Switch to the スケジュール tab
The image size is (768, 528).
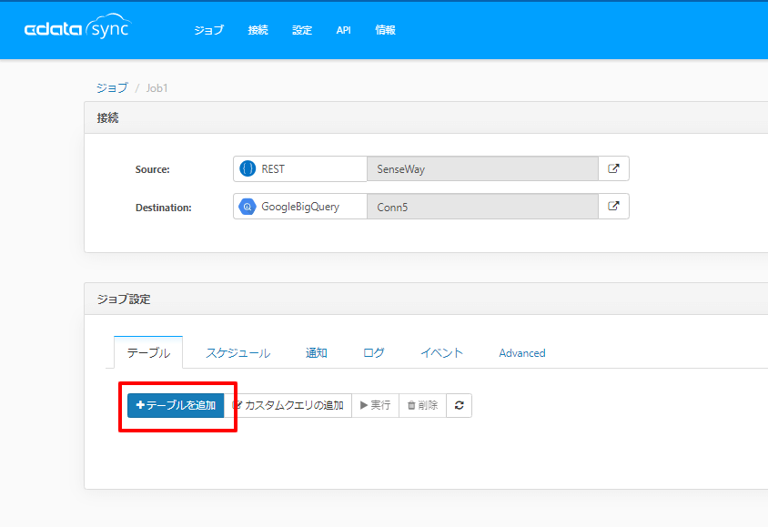point(237,352)
